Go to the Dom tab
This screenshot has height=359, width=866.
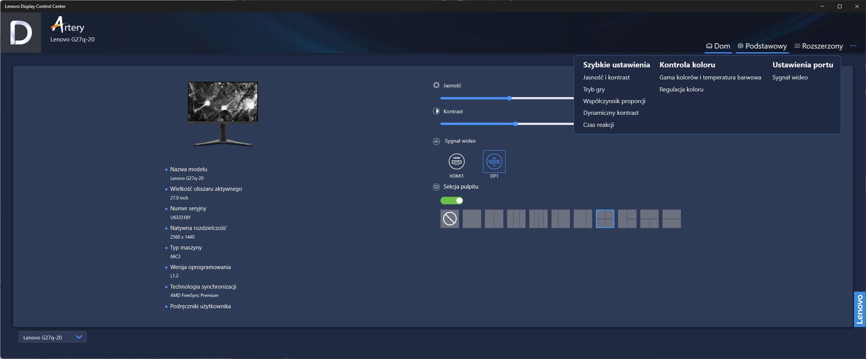(718, 46)
